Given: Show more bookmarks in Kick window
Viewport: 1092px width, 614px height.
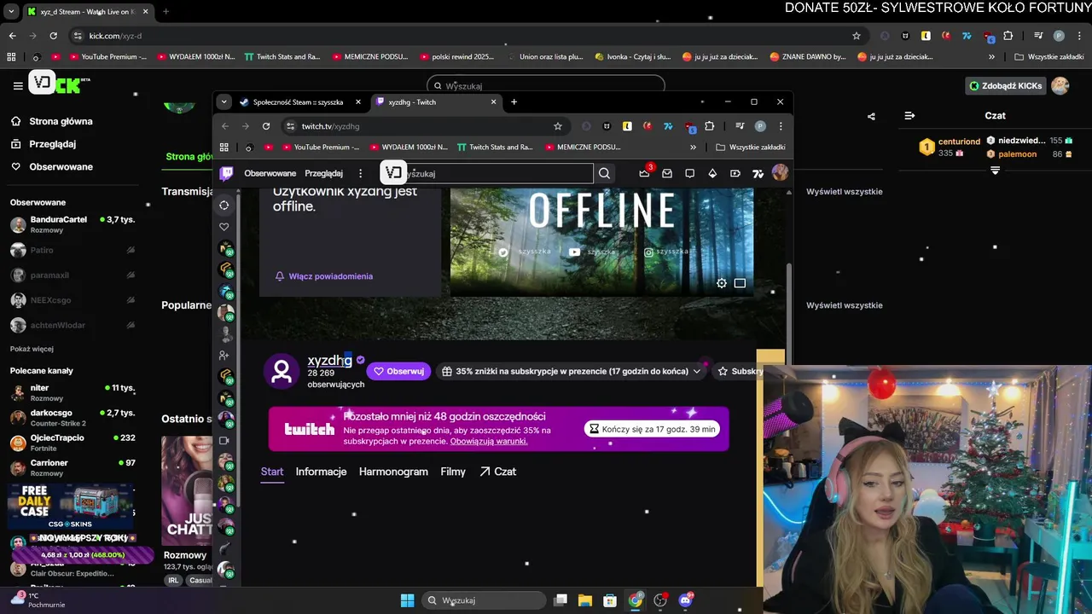Looking at the screenshot, I should 991,57.
